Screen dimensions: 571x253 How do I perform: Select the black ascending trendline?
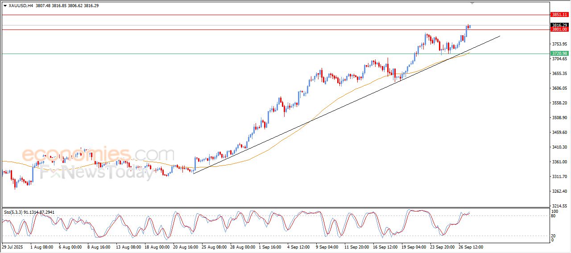pos(347,104)
